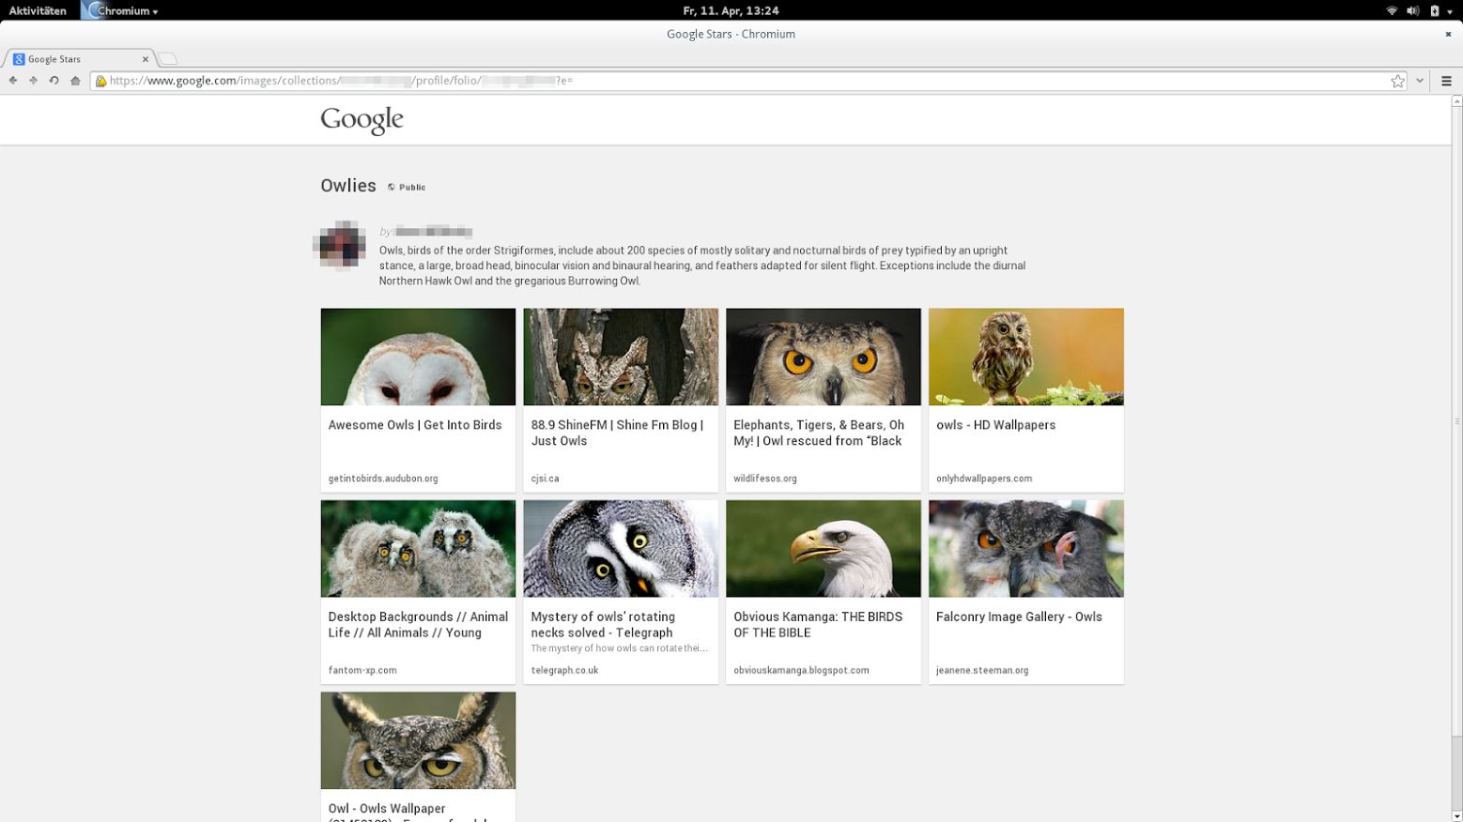Click the padlock site security icon
The image size is (1463, 822).
point(100,81)
